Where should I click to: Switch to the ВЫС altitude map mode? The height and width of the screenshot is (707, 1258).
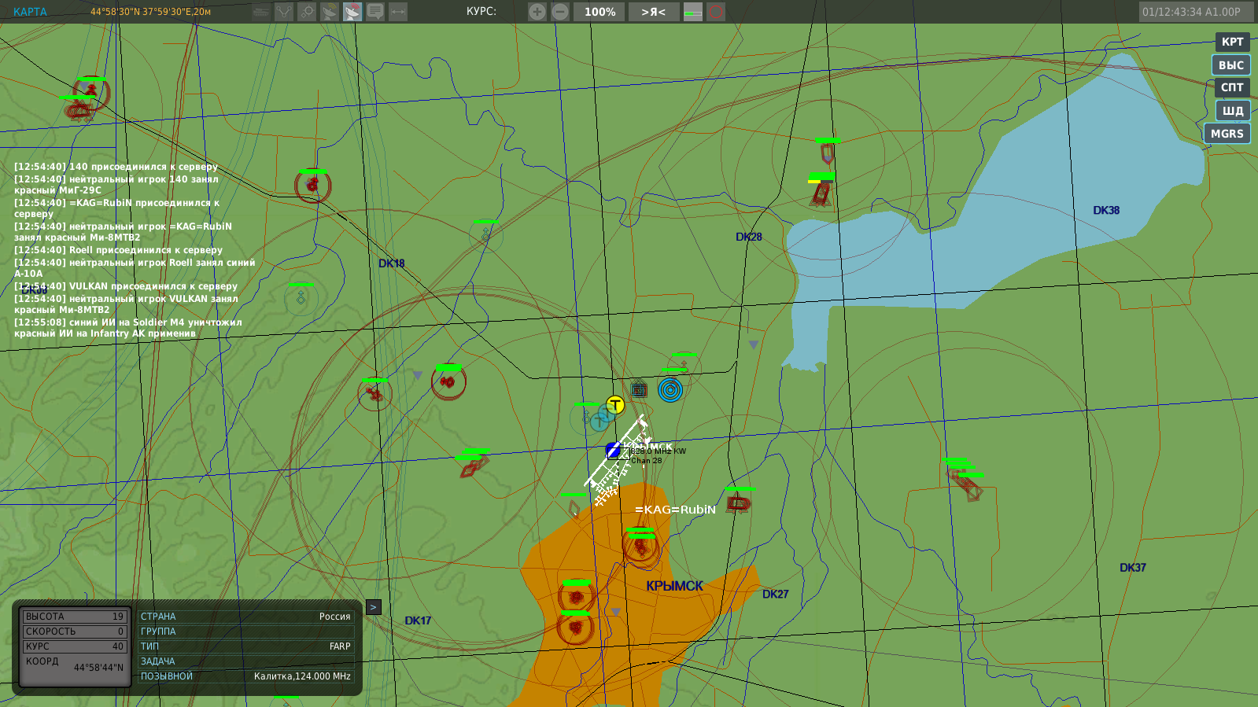1231,65
